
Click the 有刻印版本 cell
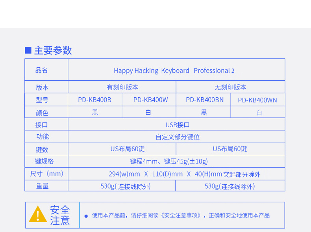pos(122,87)
